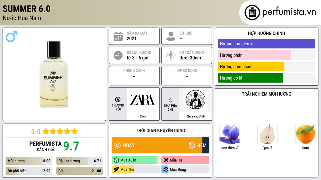Click the release year 2021
The width and height of the screenshot is (321, 180).
[131, 38]
